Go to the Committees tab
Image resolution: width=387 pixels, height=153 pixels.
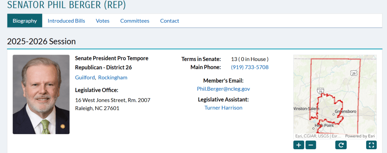click(x=135, y=21)
